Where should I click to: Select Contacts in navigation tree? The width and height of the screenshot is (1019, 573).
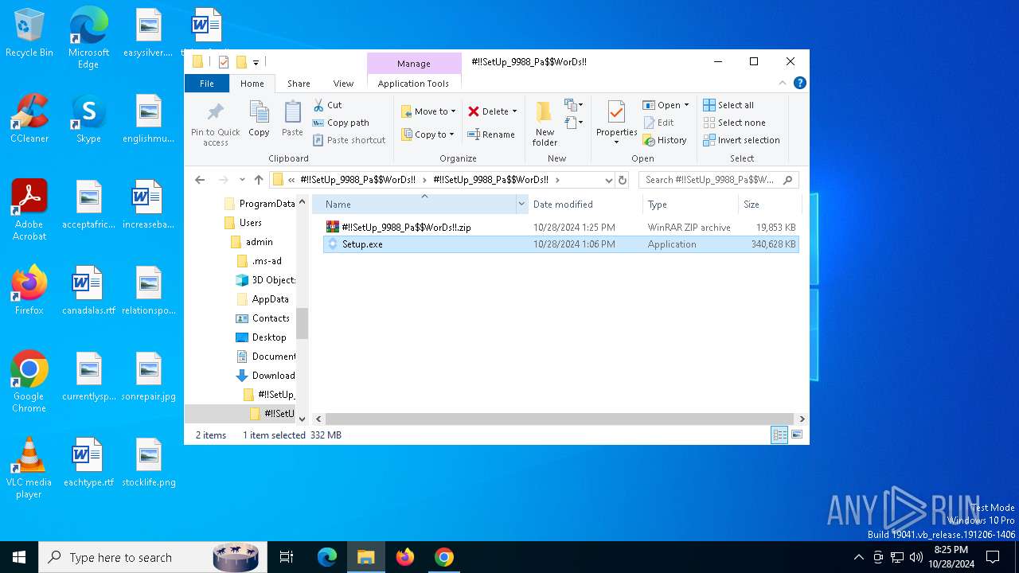coord(271,318)
